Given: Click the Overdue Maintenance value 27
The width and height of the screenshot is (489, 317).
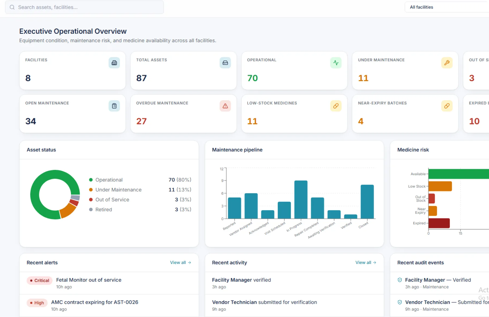Looking at the screenshot, I should pyautogui.click(x=141, y=121).
